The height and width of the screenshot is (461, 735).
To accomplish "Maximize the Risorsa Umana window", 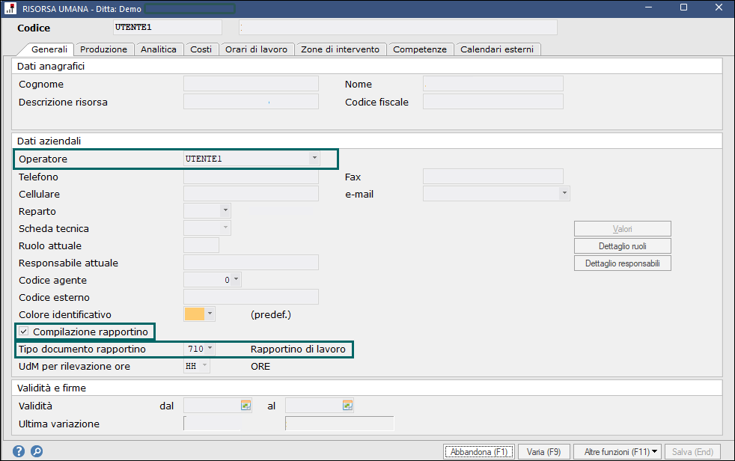I will click(683, 7).
